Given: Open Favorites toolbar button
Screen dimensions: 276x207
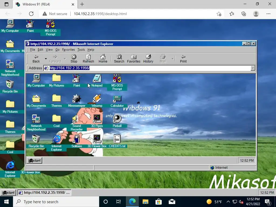Looking at the screenshot, I should click(134, 59).
